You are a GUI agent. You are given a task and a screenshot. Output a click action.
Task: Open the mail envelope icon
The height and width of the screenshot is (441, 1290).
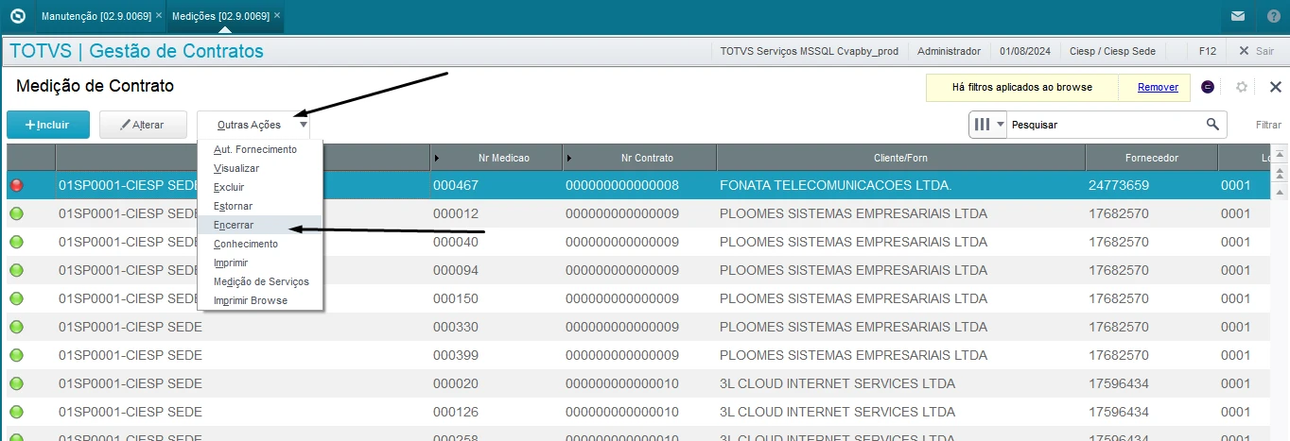1237,16
